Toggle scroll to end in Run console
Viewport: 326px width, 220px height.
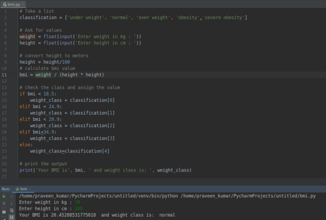(x=12, y=217)
